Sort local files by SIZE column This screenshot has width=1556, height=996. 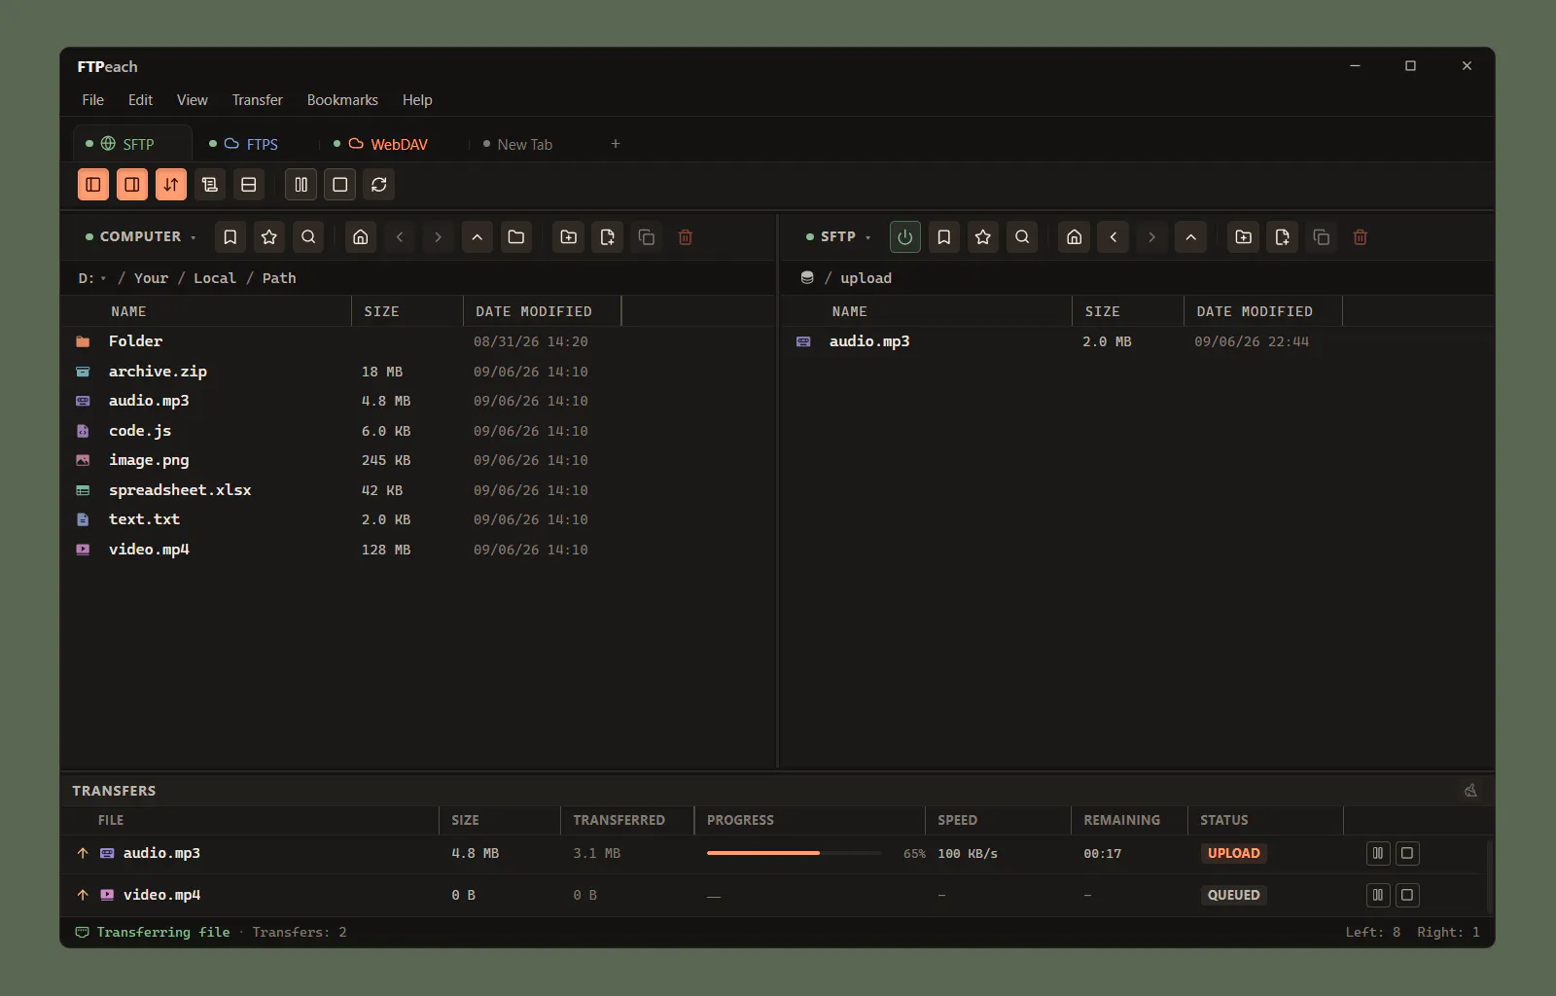point(407,311)
